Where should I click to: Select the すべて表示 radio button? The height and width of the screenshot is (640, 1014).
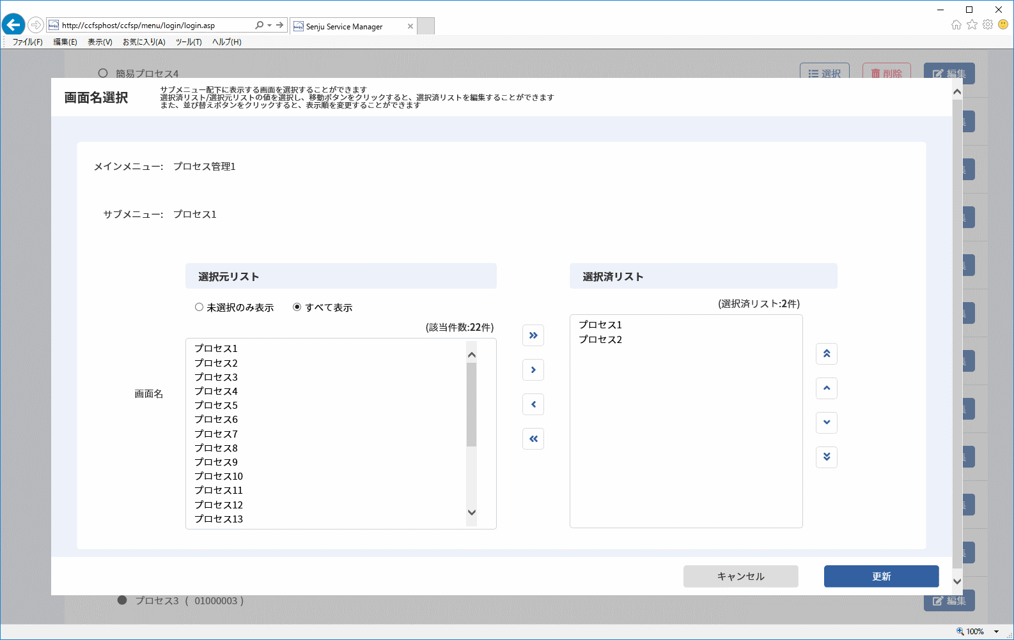click(297, 307)
